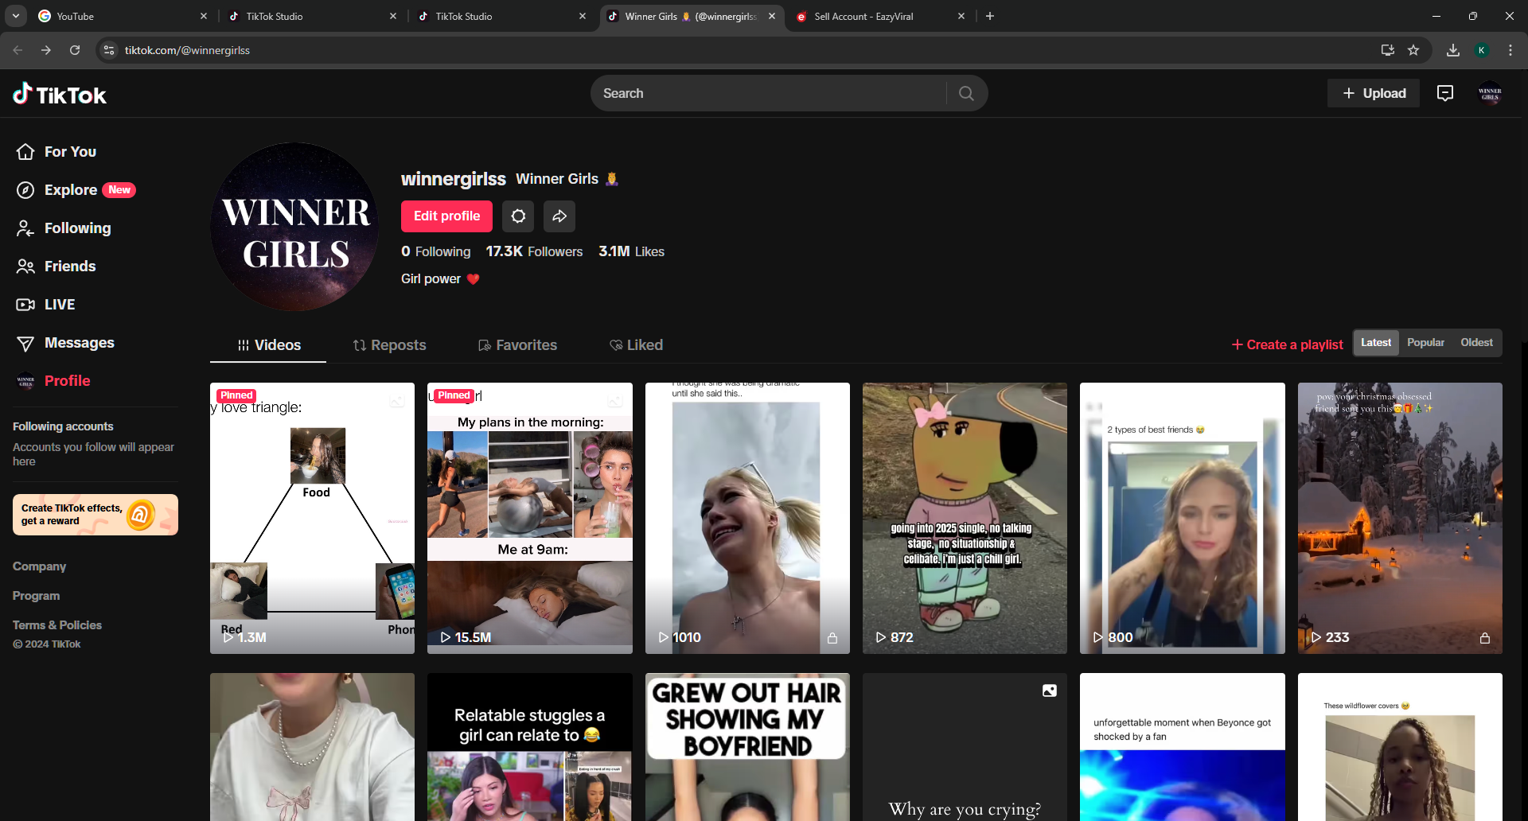Click Create TikTok effects banner
This screenshot has width=1528, height=821.
click(95, 515)
